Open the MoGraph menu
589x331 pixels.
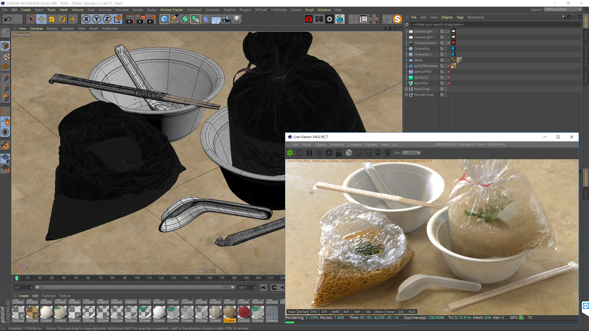(194, 10)
